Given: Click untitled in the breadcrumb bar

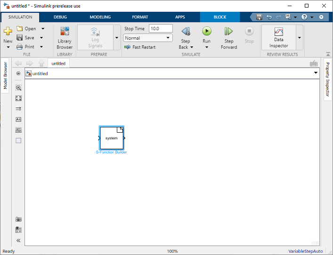Looking at the screenshot, I should click(40, 74).
